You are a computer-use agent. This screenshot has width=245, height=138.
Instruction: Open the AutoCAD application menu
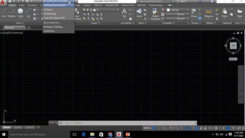pos(3,3)
